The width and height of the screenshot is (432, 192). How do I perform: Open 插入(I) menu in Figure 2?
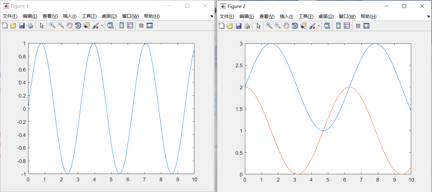(287, 17)
